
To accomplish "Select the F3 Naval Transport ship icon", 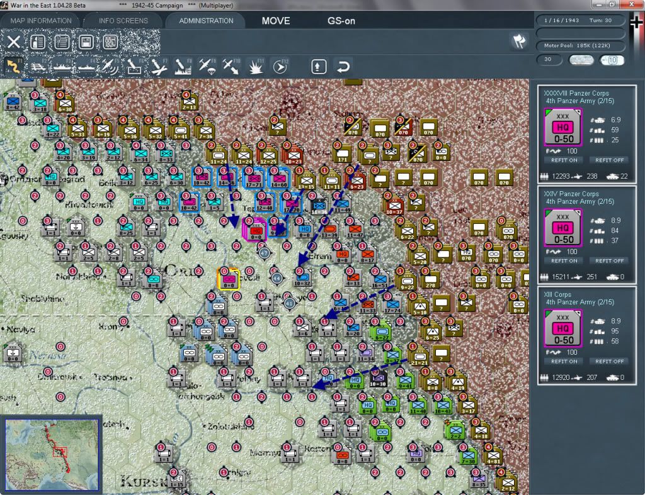I will (62, 67).
